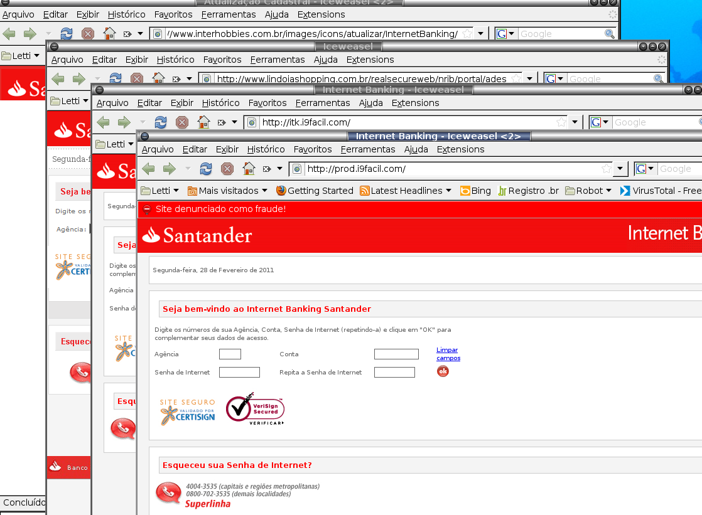Click the date "Segunda-feira, 28 de Fevereiro de 2011"
Screen dimensions: 702x515
point(213,270)
